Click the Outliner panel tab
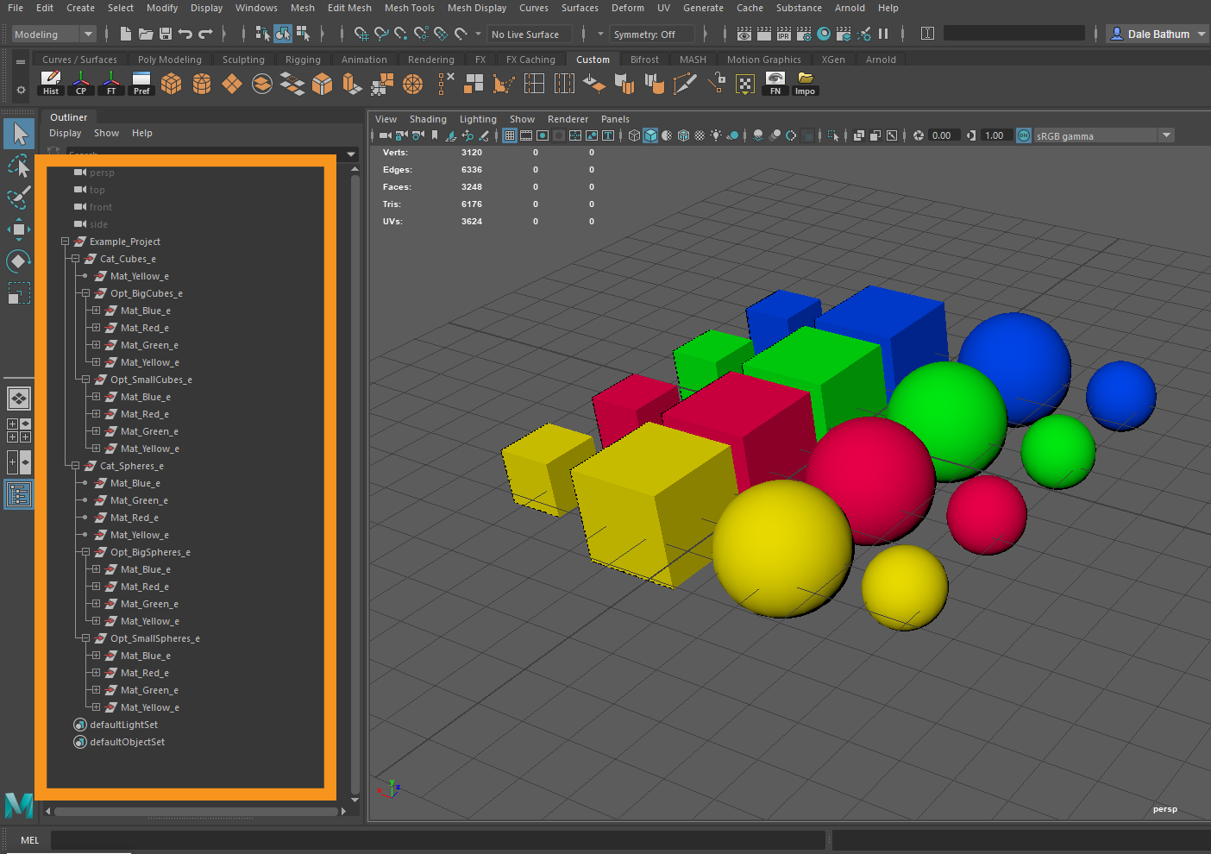This screenshot has width=1211, height=854. tap(69, 117)
